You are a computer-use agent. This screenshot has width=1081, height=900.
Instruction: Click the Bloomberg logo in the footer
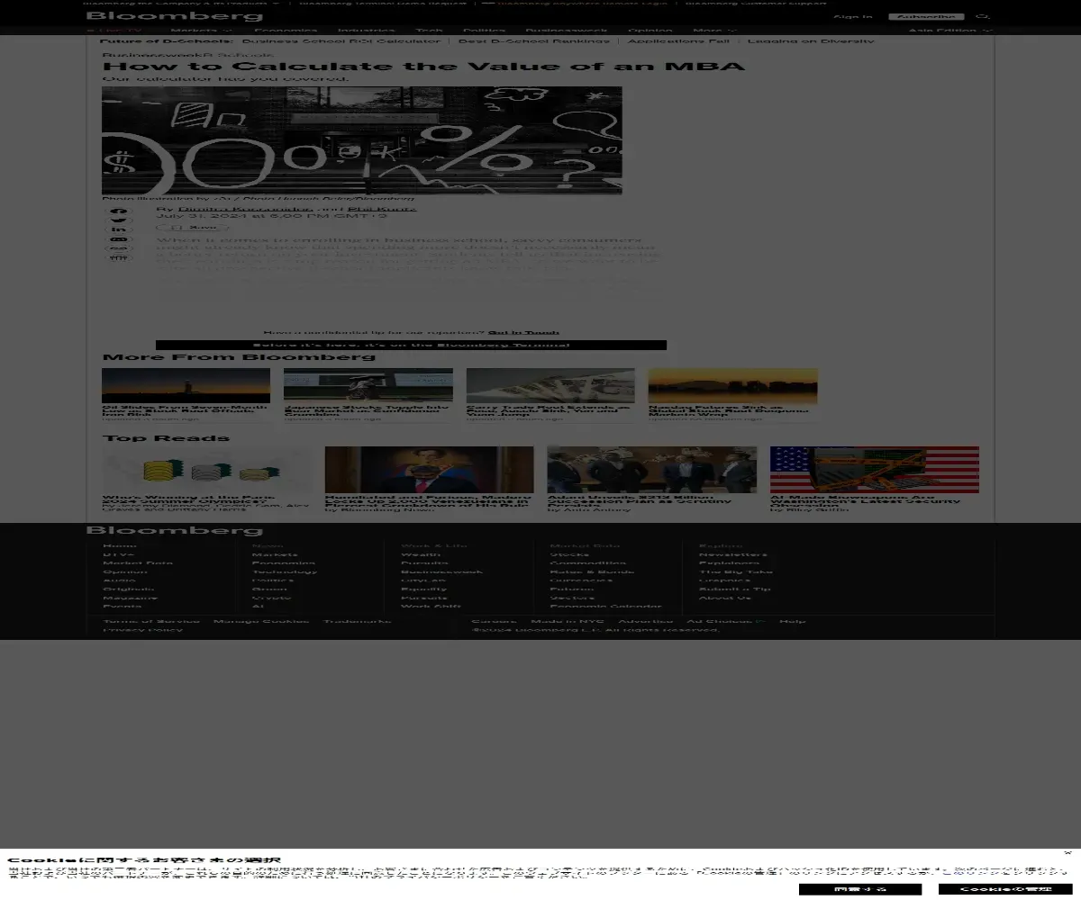175,531
